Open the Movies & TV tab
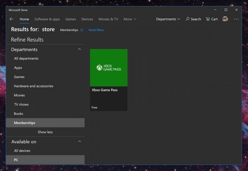The width and height of the screenshot is (248, 171). pos(108,19)
